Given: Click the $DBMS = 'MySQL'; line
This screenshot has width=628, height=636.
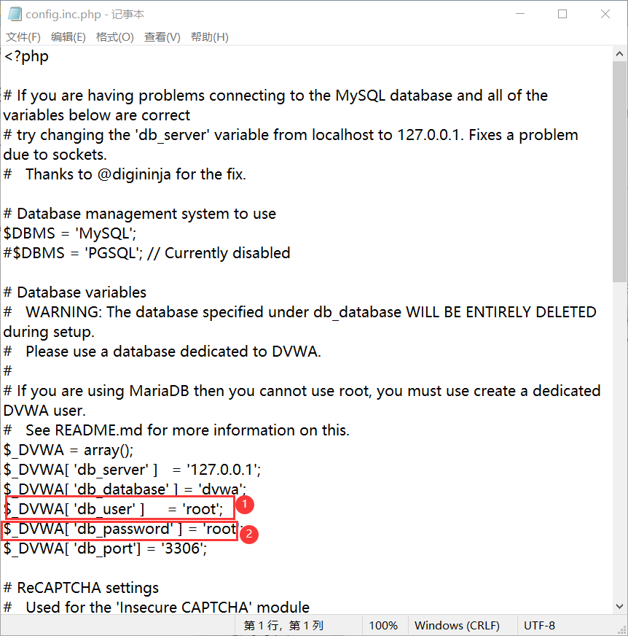Looking at the screenshot, I should click(70, 233).
